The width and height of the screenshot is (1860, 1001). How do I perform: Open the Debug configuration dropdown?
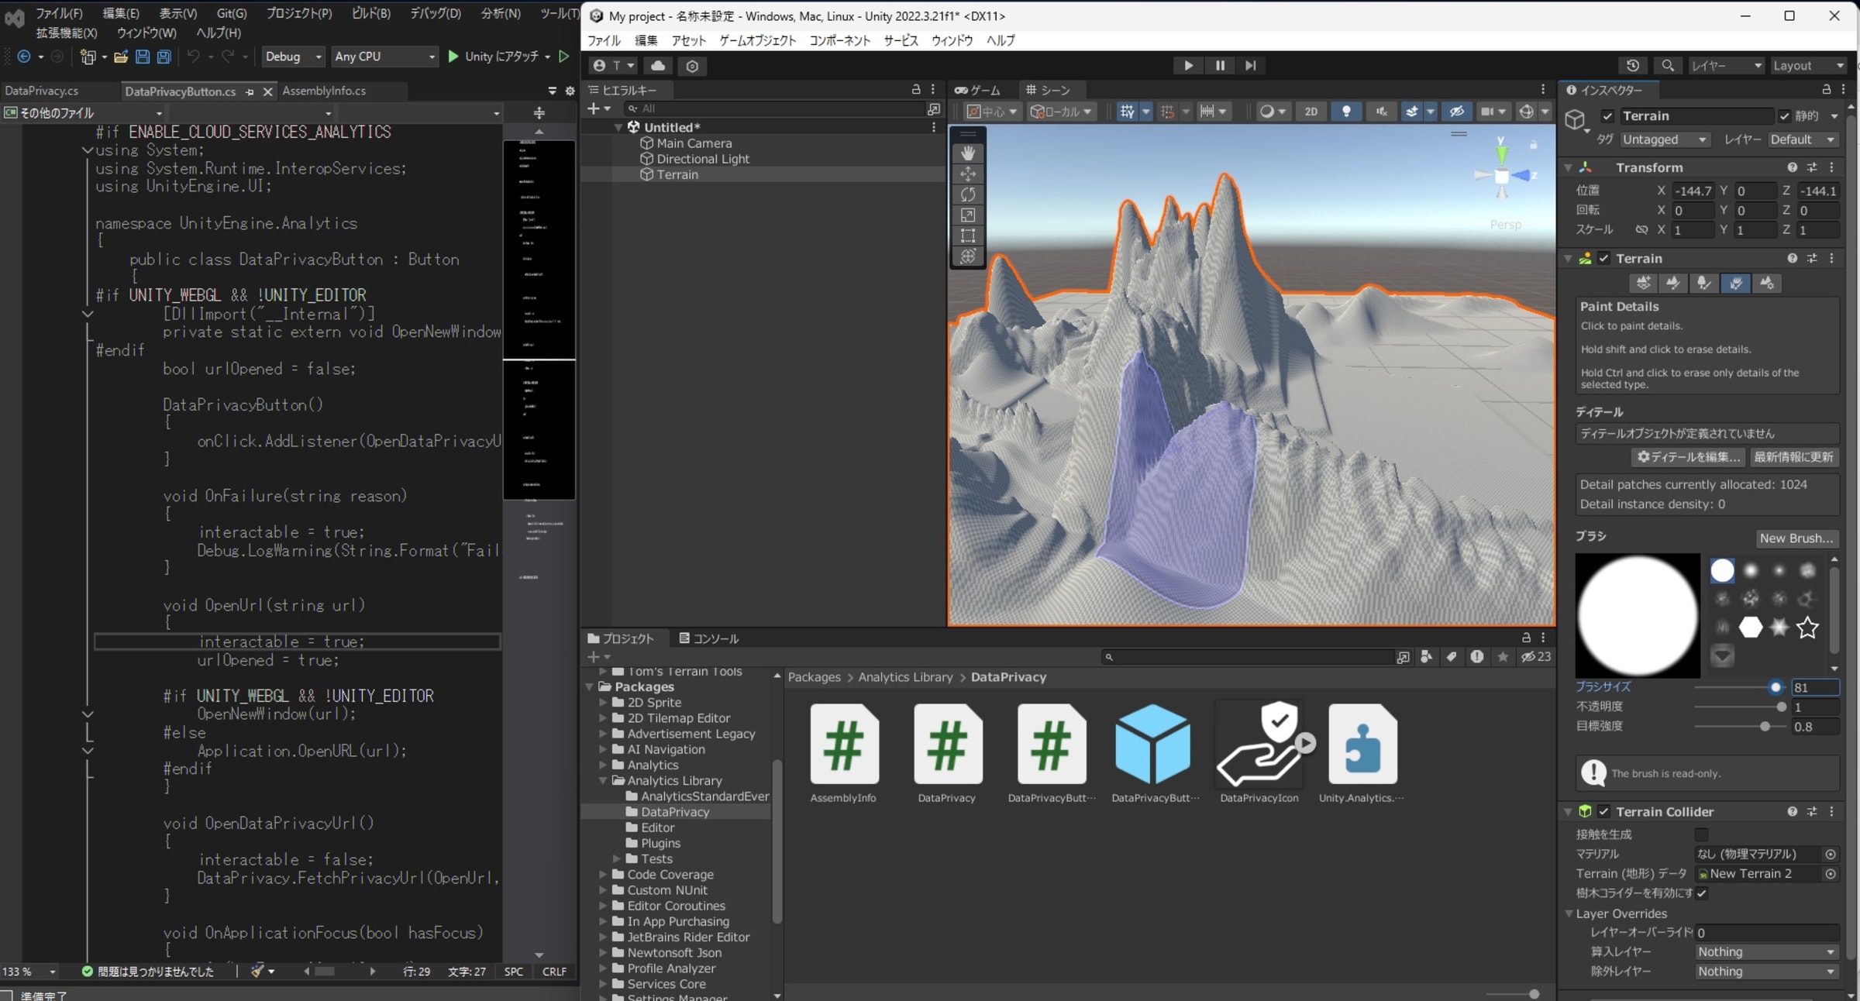point(293,57)
